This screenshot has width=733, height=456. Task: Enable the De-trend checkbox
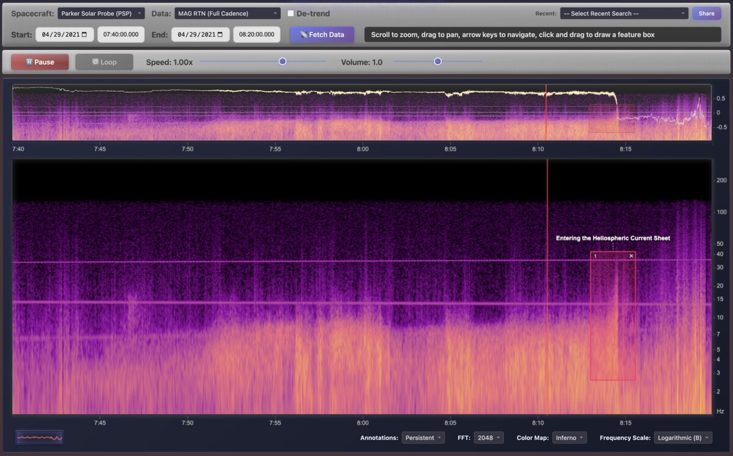click(x=290, y=13)
